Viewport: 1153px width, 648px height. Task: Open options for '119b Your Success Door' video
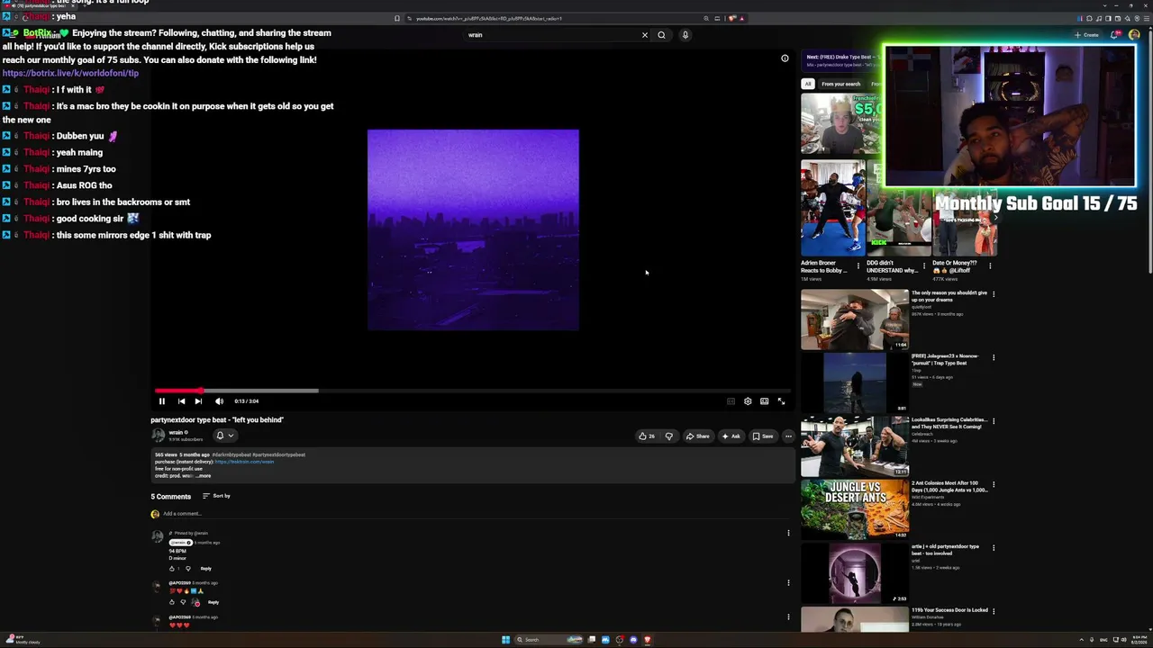click(994, 612)
